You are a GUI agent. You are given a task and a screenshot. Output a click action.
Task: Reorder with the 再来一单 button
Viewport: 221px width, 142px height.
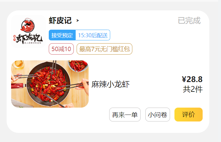125,115
